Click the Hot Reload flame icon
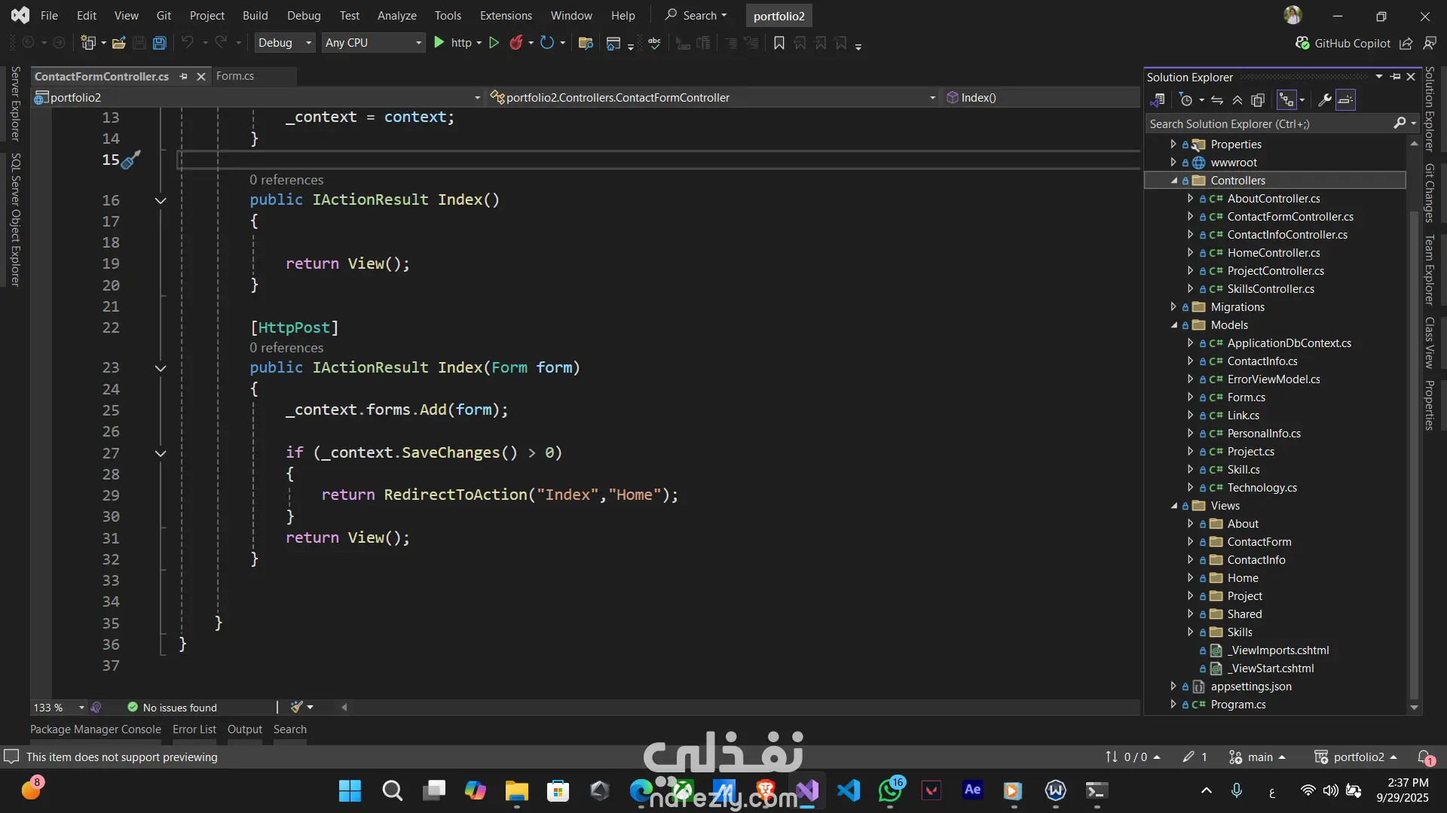The image size is (1447, 813). [x=515, y=43]
